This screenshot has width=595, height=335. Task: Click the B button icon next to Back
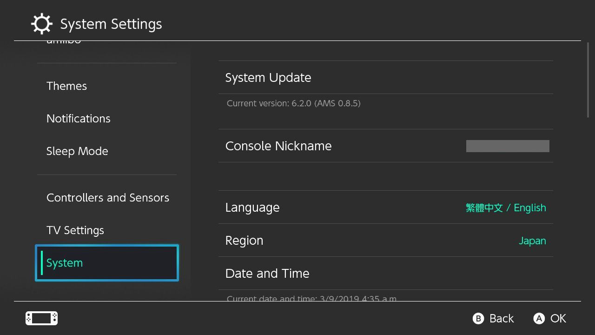[x=478, y=318]
